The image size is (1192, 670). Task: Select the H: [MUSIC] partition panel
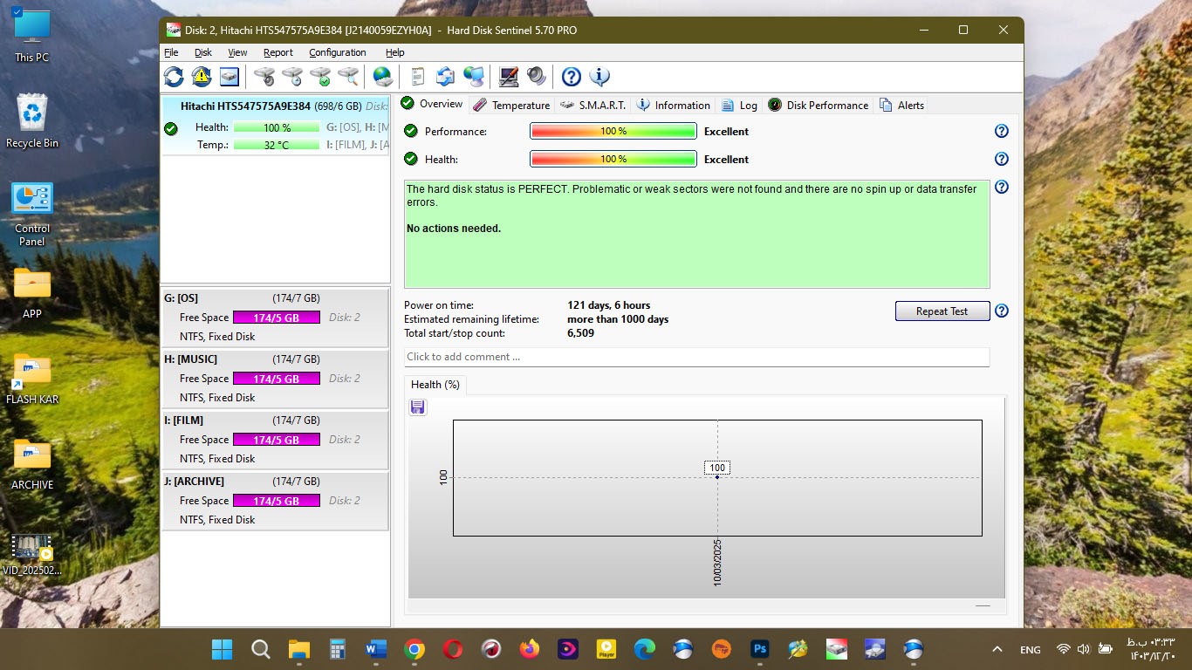pos(275,379)
